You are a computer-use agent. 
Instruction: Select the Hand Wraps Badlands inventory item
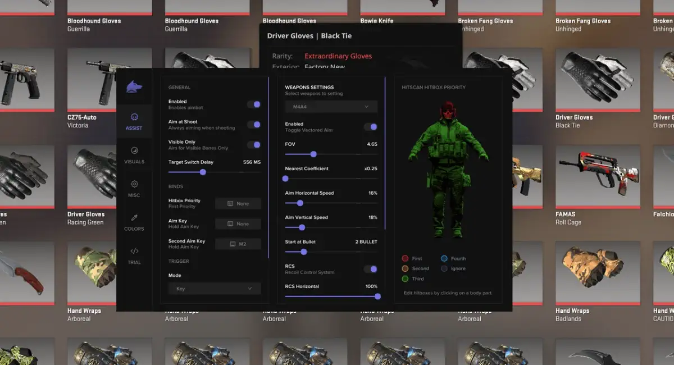tap(598, 282)
